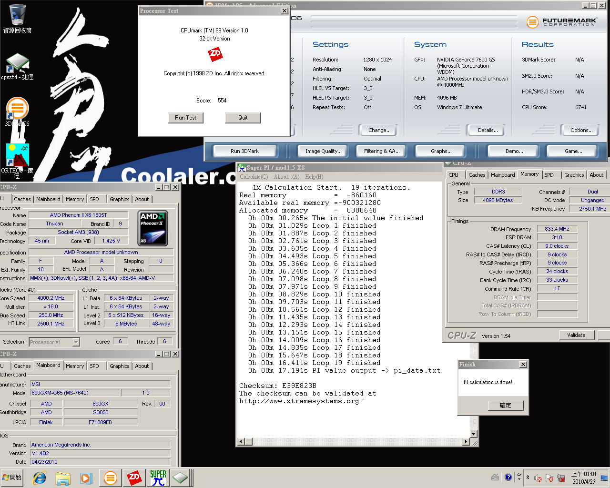
Task: Open About tab in top-left CPU-Z
Action: [x=142, y=199]
